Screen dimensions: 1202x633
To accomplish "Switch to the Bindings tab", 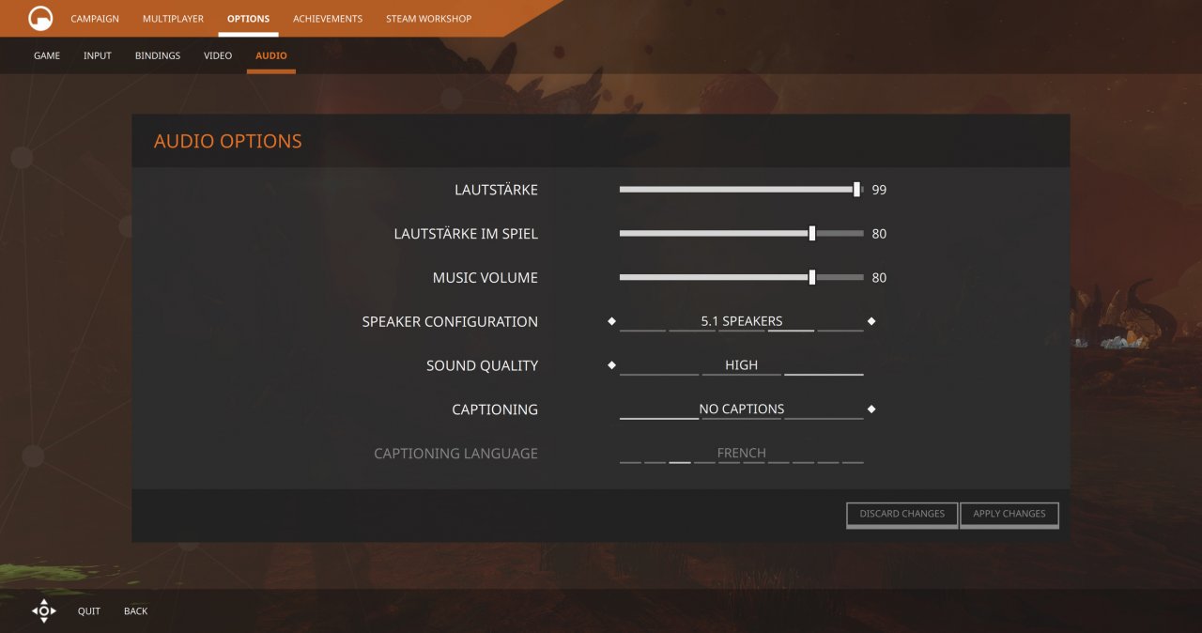I will click(158, 55).
